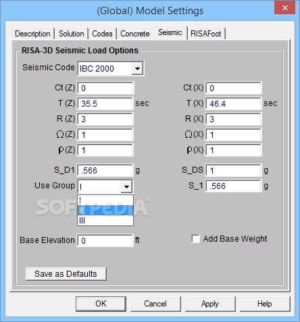Click the Ct (Z) input field
Screen dimensions: 300x322
(x=105, y=88)
